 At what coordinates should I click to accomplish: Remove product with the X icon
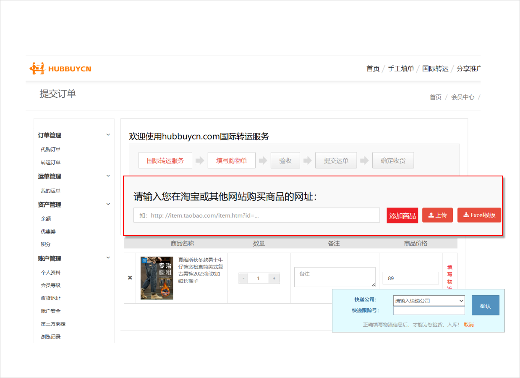(130, 278)
